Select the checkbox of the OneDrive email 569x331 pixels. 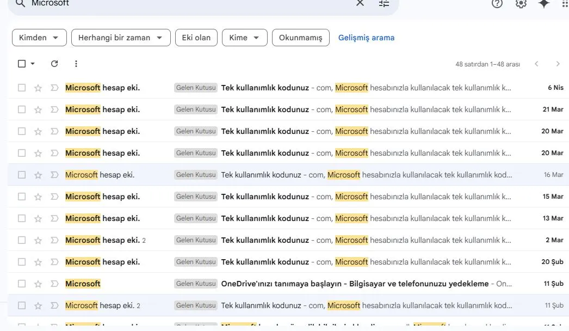click(x=22, y=284)
